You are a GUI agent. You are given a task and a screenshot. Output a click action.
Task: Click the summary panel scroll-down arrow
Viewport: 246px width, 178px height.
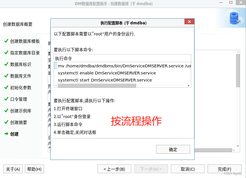pyautogui.click(x=238, y=146)
